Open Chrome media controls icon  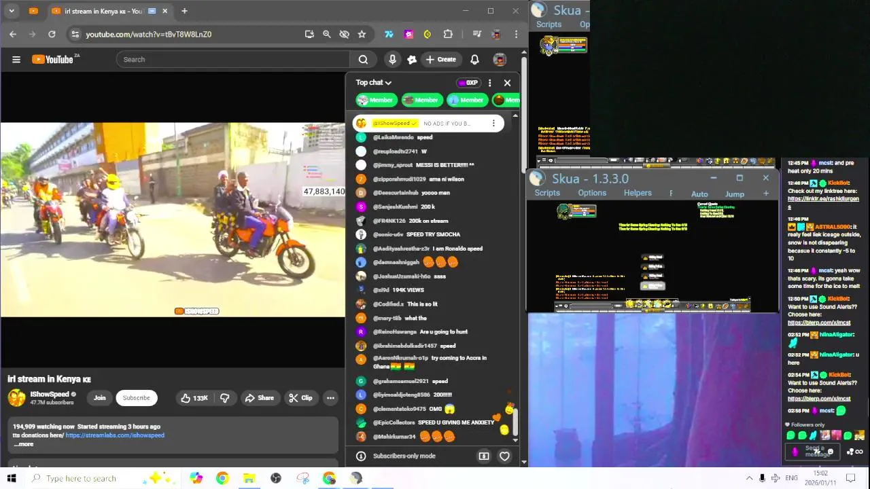[x=476, y=34]
